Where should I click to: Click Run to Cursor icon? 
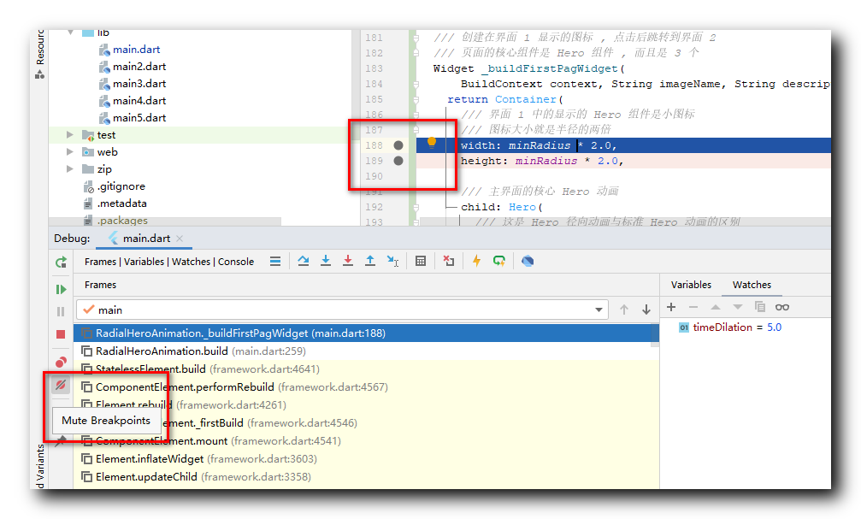click(392, 261)
